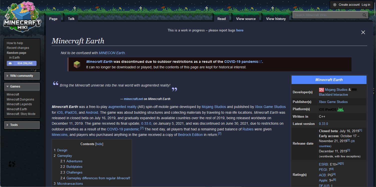Jump to 2.1 Adventures in Contents
The image size is (376, 187).
coord(74,161)
